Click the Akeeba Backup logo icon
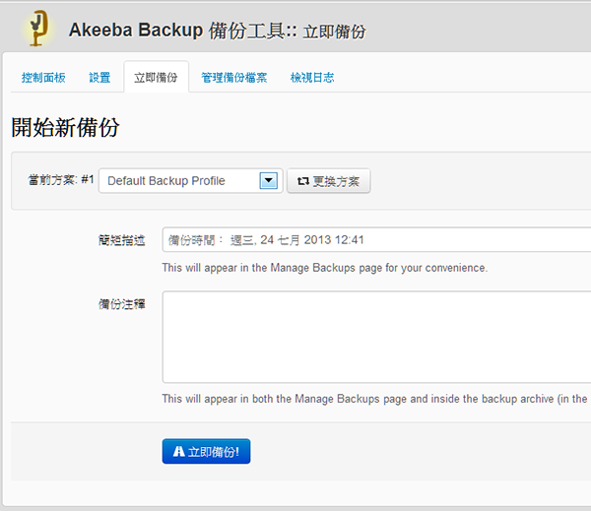The height and width of the screenshot is (511, 591). (x=38, y=28)
